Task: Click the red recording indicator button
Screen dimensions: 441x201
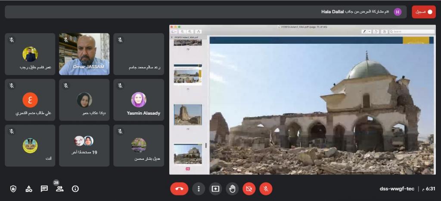Action: pyautogui.click(x=423, y=12)
